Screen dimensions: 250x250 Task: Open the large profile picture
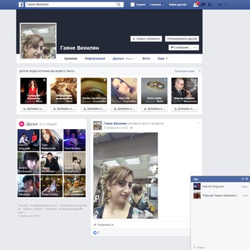coord(38,41)
